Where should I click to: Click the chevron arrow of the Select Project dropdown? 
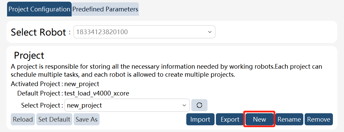pyautogui.click(x=184, y=105)
